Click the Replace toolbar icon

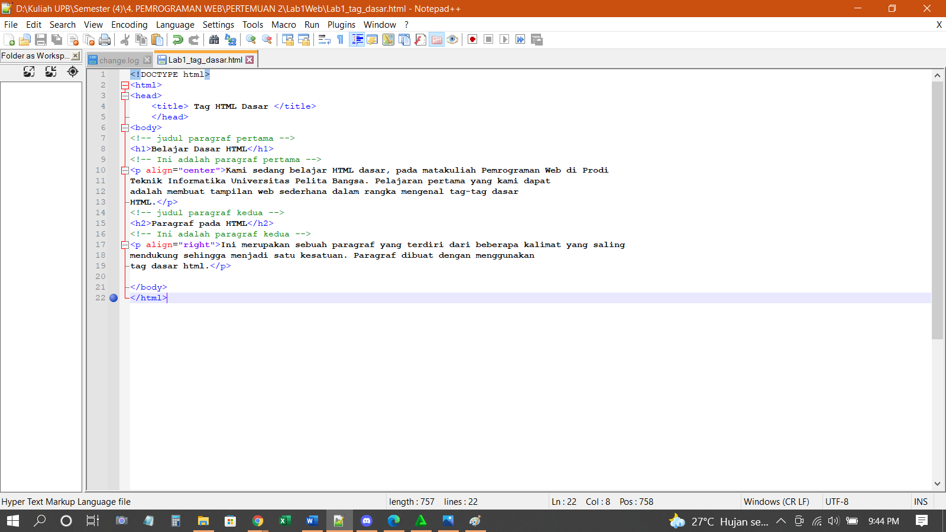pos(230,40)
